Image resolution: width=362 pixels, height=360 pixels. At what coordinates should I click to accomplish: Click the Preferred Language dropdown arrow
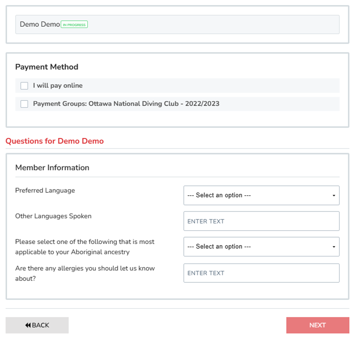[x=333, y=195]
